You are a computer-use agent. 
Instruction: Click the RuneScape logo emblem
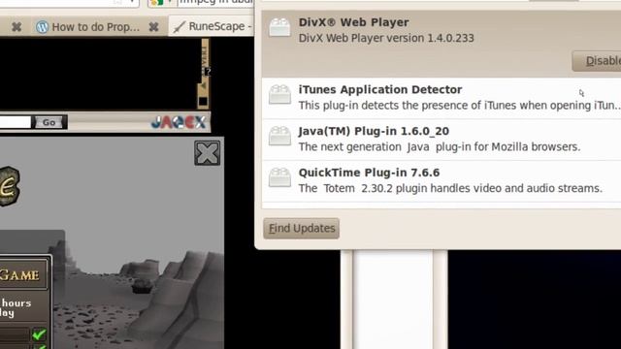(x=9, y=187)
